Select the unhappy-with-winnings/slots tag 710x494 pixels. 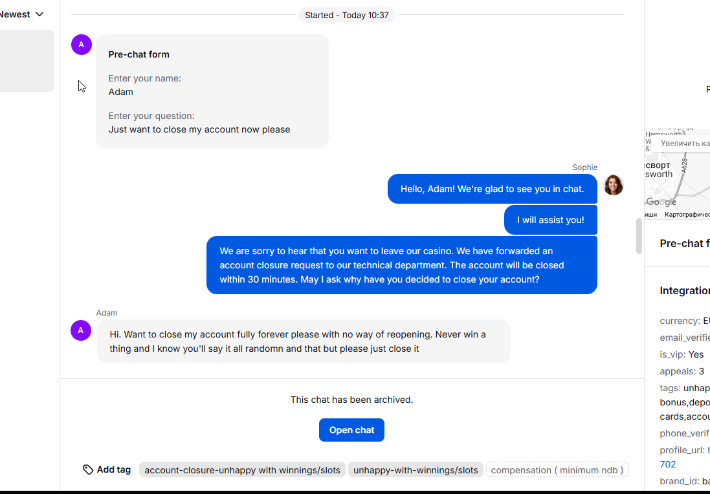pyautogui.click(x=416, y=470)
